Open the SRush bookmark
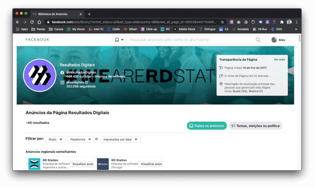The width and height of the screenshot is (314, 187). tap(130, 29)
